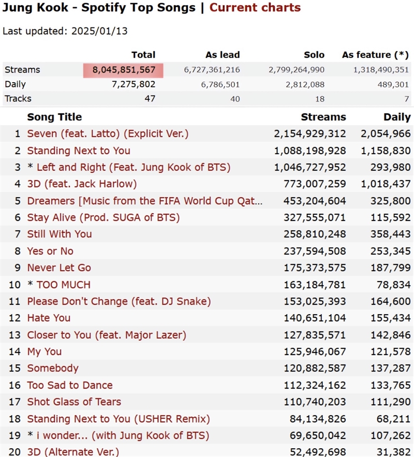The height and width of the screenshot is (457, 414).
Task: Click the highlighted total streams cell 8,045,851,567
Action: pos(123,70)
